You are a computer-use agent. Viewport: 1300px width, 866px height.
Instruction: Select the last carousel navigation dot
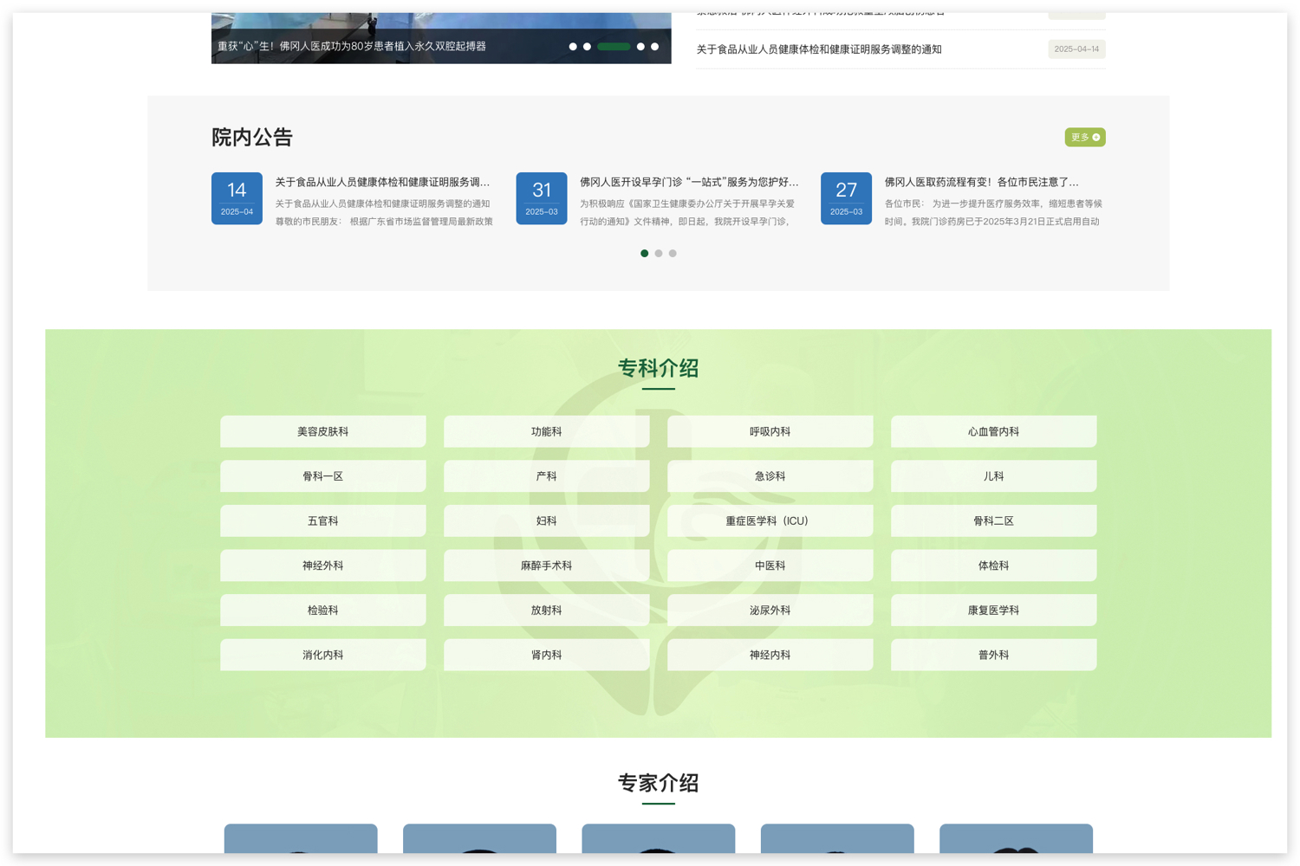pyautogui.click(x=656, y=46)
